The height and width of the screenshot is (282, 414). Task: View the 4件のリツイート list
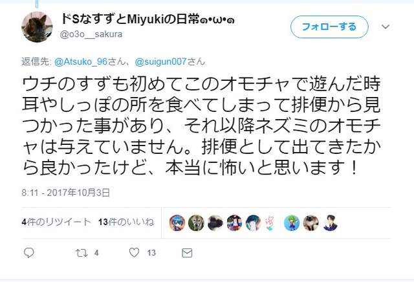[56, 222]
